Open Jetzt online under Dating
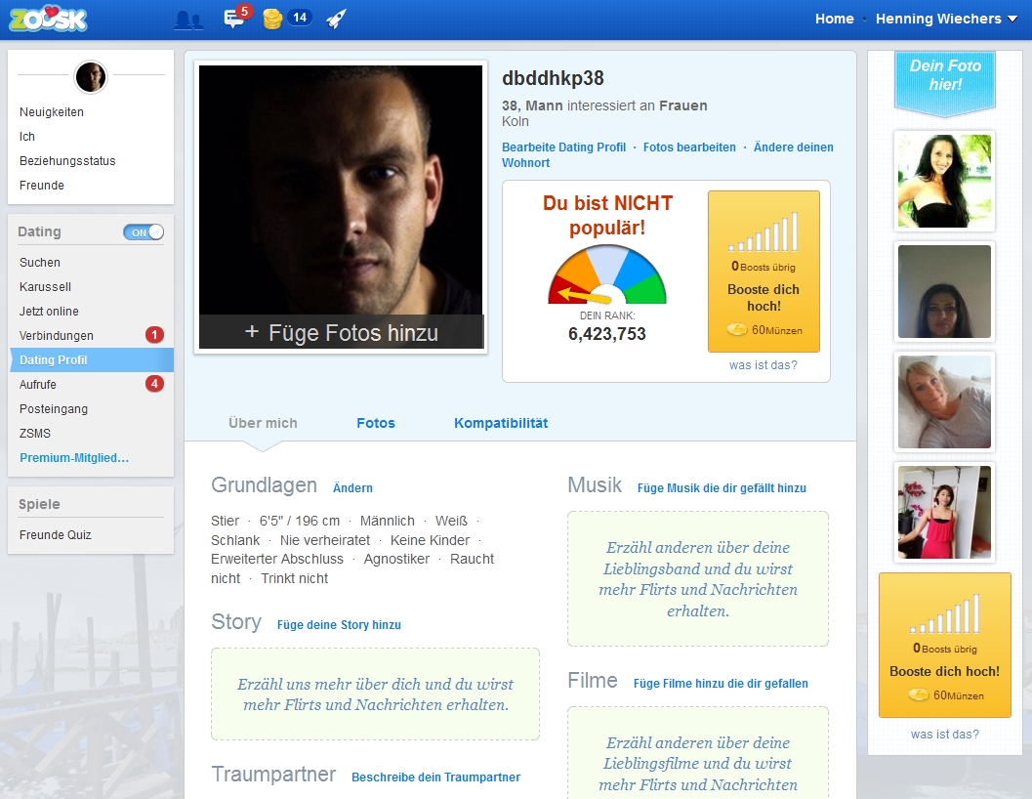Image resolution: width=1032 pixels, height=799 pixels. tap(49, 311)
